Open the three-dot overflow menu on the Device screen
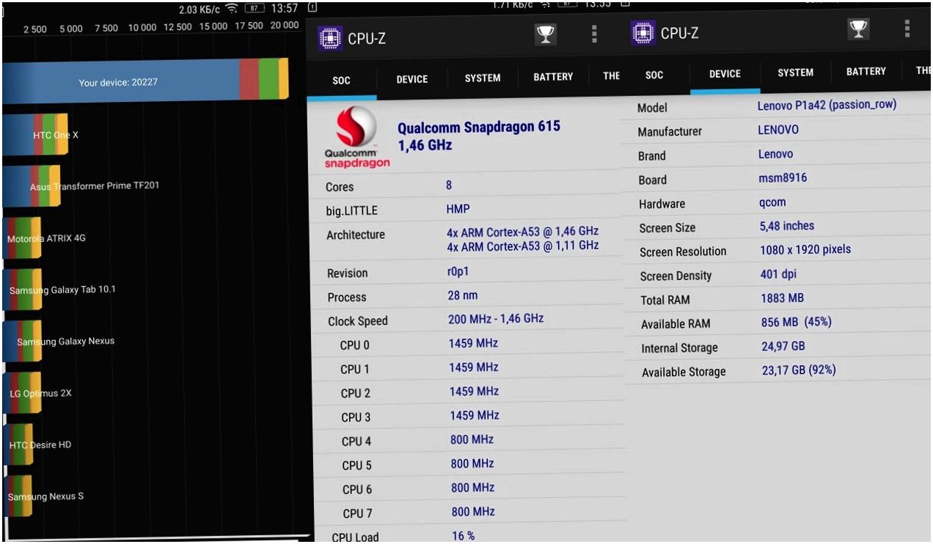This screenshot has height=544, width=933. pyautogui.click(x=907, y=28)
